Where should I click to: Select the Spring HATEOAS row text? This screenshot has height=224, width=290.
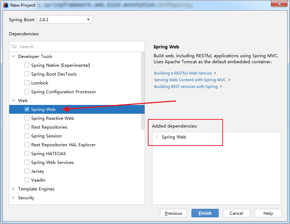coord(49,154)
